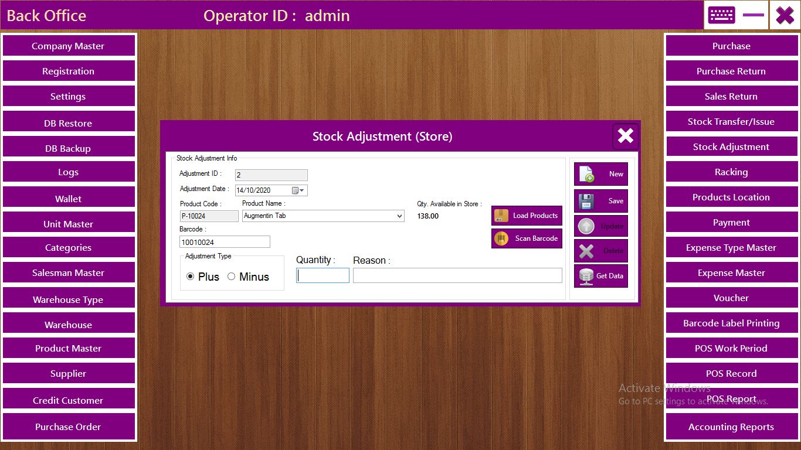This screenshot has width=801, height=450.
Task: Open Stock Adjustment in the sidebar
Action: [x=731, y=146]
